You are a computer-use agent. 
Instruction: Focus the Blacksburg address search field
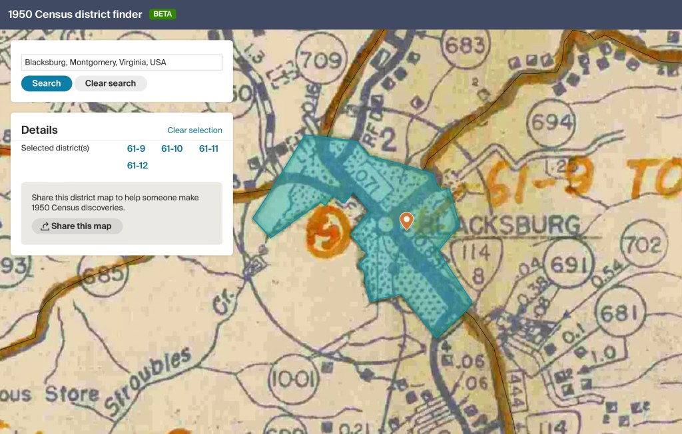[x=121, y=63]
